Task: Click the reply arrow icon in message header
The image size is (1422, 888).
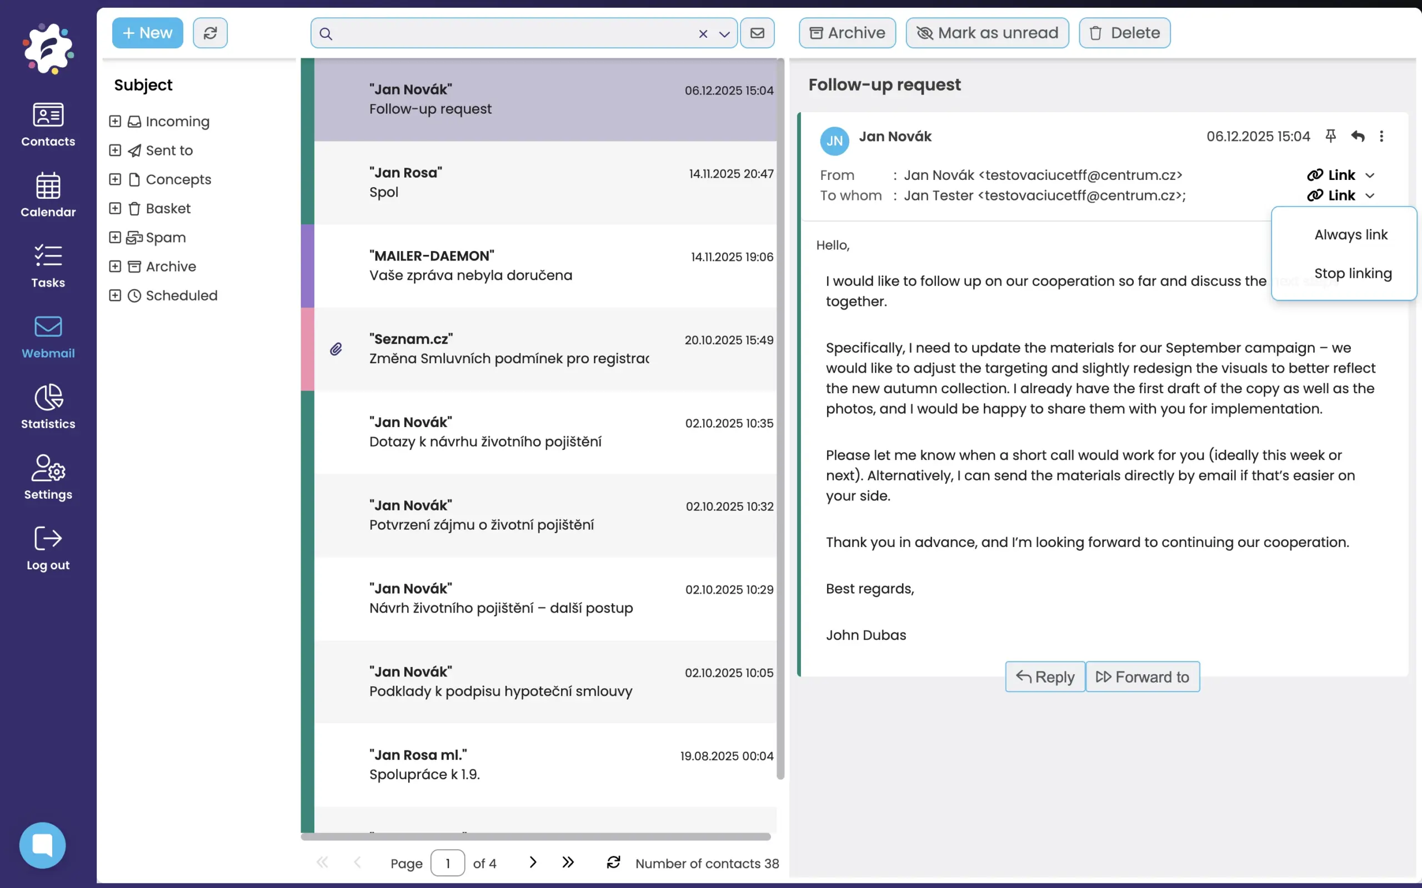Action: (1358, 136)
